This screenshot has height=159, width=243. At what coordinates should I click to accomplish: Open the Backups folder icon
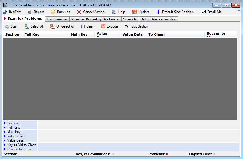pyautogui.click(x=53, y=12)
